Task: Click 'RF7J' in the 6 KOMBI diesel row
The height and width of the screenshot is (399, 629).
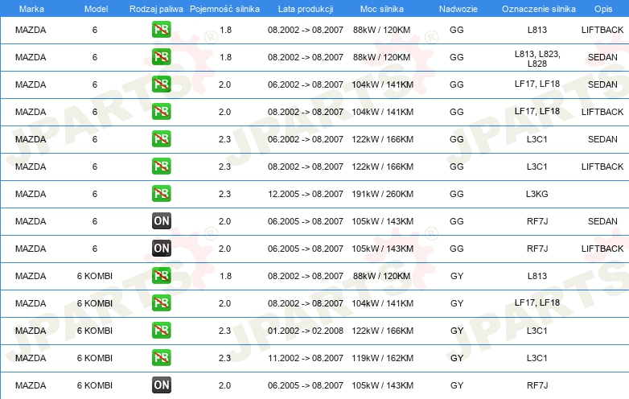Action: (537, 385)
